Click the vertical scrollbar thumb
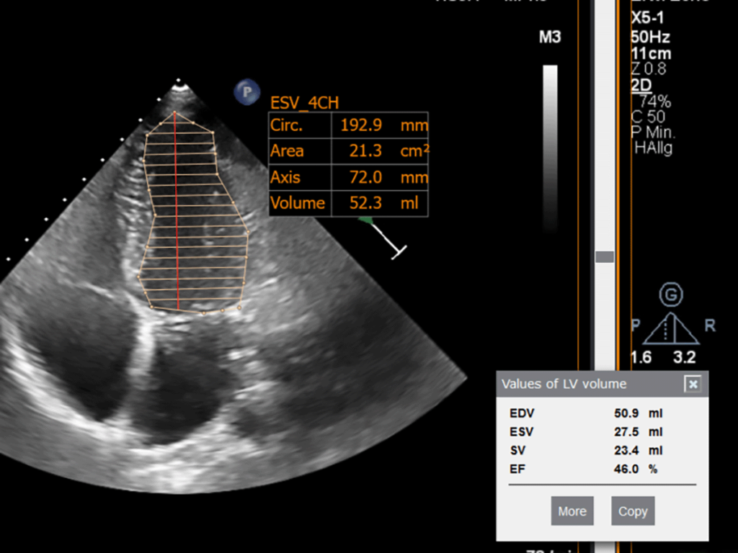 click(x=605, y=257)
